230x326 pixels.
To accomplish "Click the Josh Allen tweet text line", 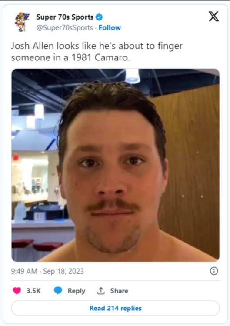I will [97, 46].
